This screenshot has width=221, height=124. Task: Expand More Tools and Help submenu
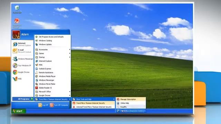click(94, 99)
